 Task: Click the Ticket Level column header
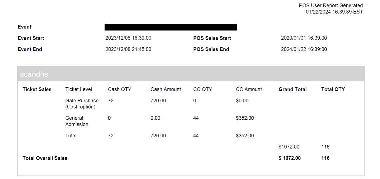pyautogui.click(x=79, y=89)
